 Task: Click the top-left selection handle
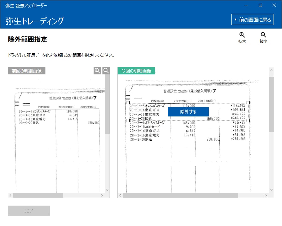tap(128, 103)
